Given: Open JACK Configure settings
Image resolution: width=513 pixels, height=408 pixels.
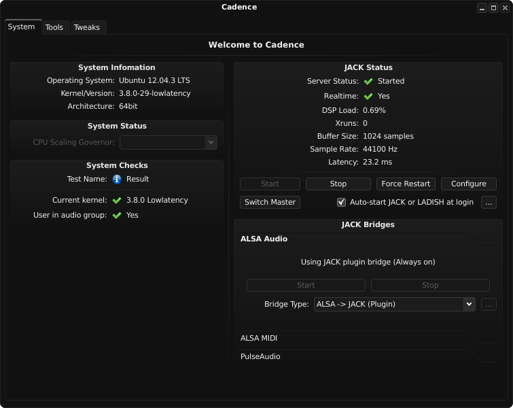Looking at the screenshot, I should [469, 184].
